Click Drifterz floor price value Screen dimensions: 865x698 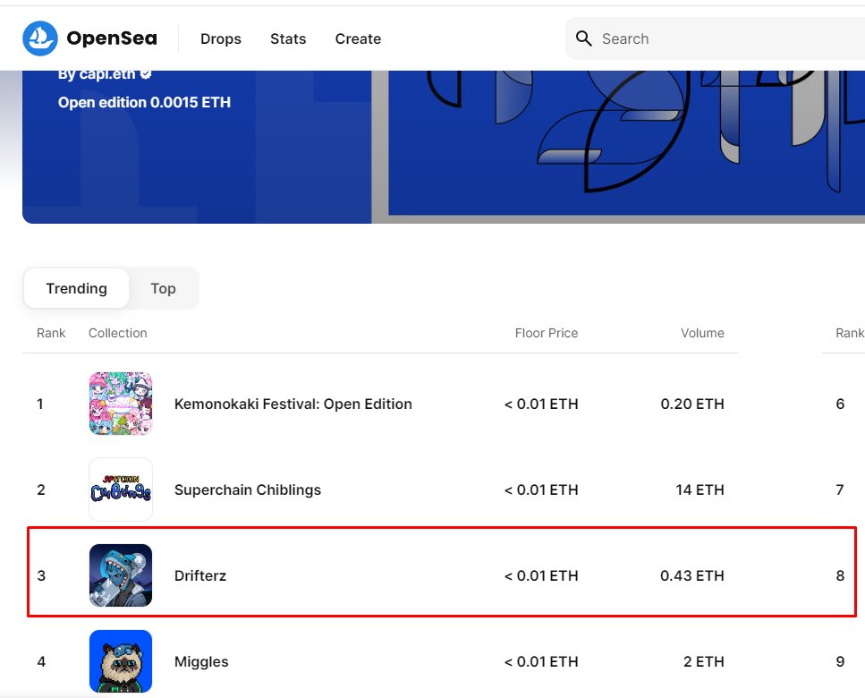541,575
